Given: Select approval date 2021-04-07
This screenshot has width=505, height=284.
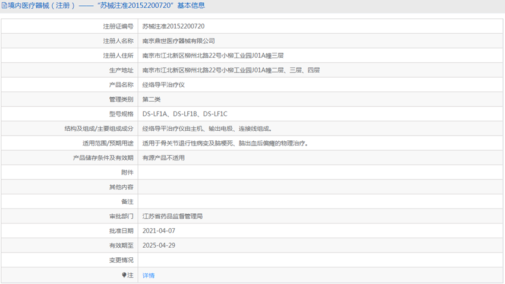Looking at the screenshot, I should tap(159, 231).
